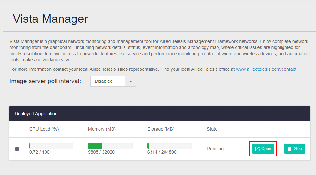Image resolution: width=316 pixels, height=175 pixels.
Task: Open the alliedtelesis.com/contact link
Action: point(266,69)
